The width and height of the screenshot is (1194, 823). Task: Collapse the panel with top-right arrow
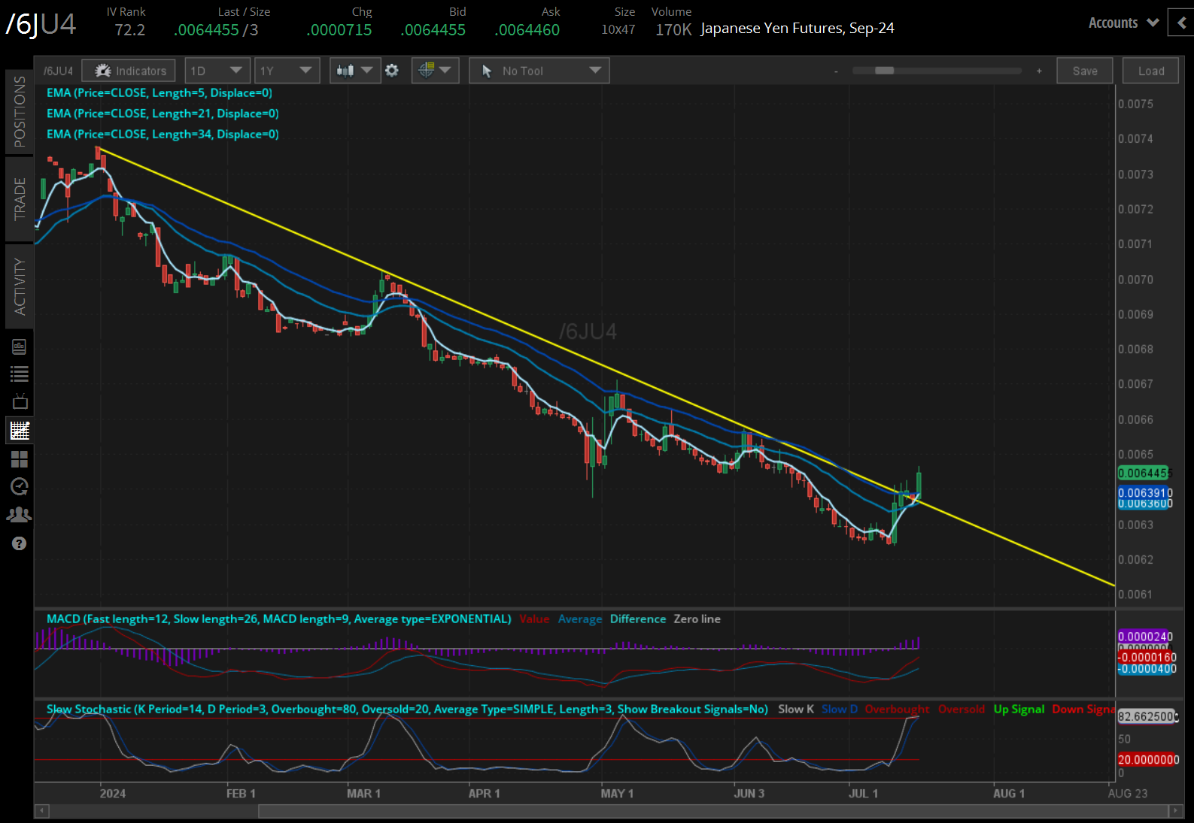[1180, 23]
